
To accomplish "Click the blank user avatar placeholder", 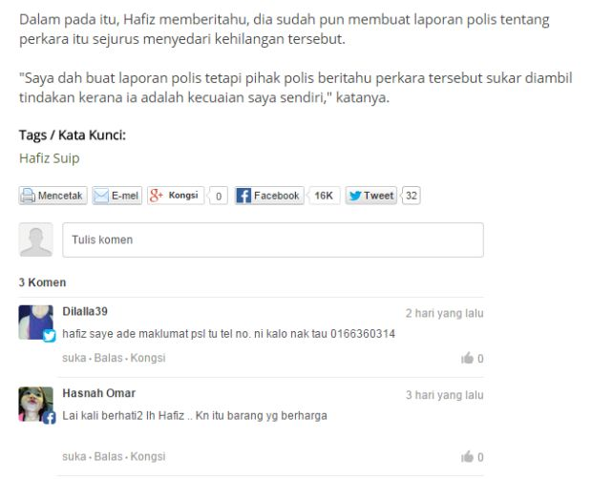I will pyautogui.click(x=36, y=239).
